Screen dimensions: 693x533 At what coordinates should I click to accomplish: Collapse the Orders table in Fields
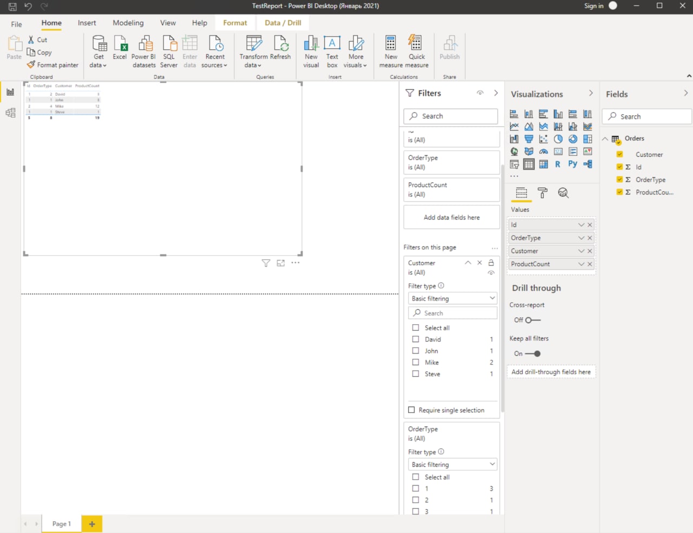[605, 139]
